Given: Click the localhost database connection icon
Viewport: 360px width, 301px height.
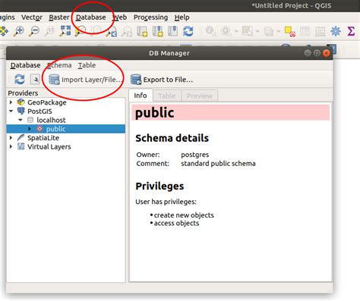Looking at the screenshot, I should pyautogui.click(x=30, y=120).
